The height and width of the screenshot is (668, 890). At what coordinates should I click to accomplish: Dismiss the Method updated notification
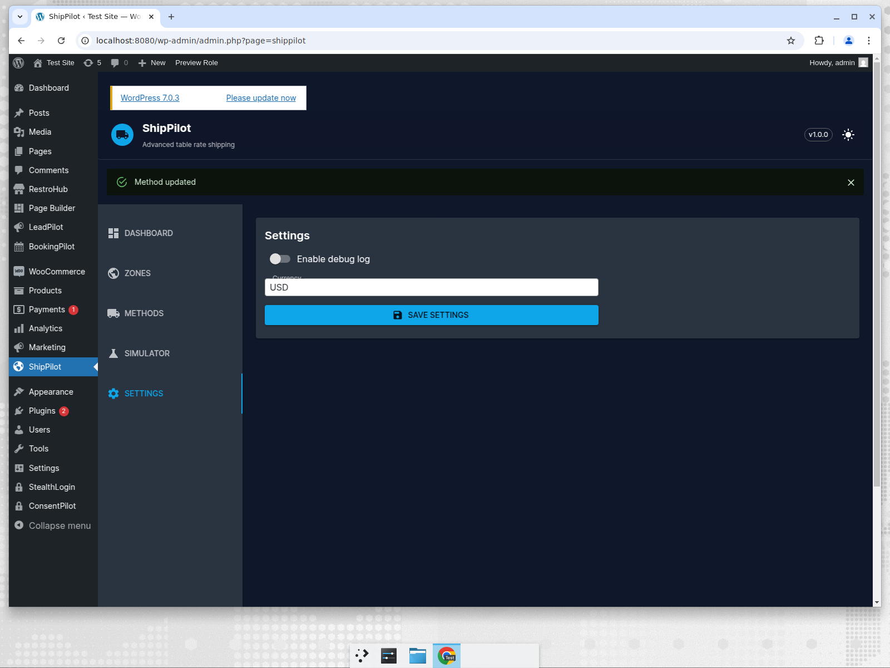coord(851,183)
